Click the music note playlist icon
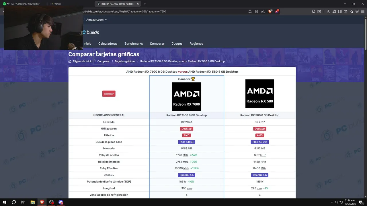 click(x=334, y=11)
